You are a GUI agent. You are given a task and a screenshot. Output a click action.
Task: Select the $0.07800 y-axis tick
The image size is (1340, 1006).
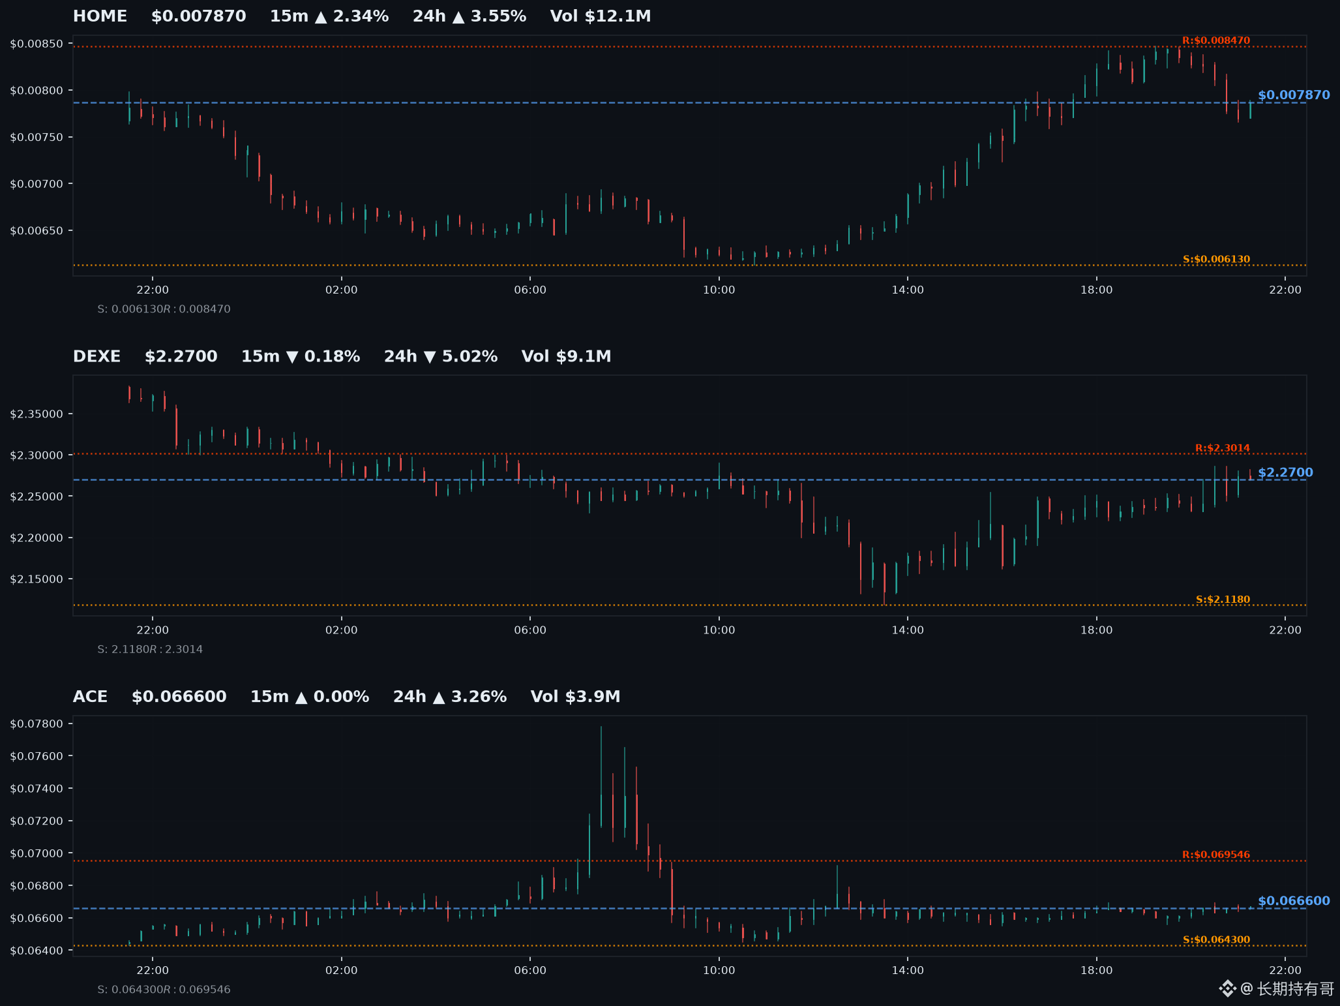37,724
